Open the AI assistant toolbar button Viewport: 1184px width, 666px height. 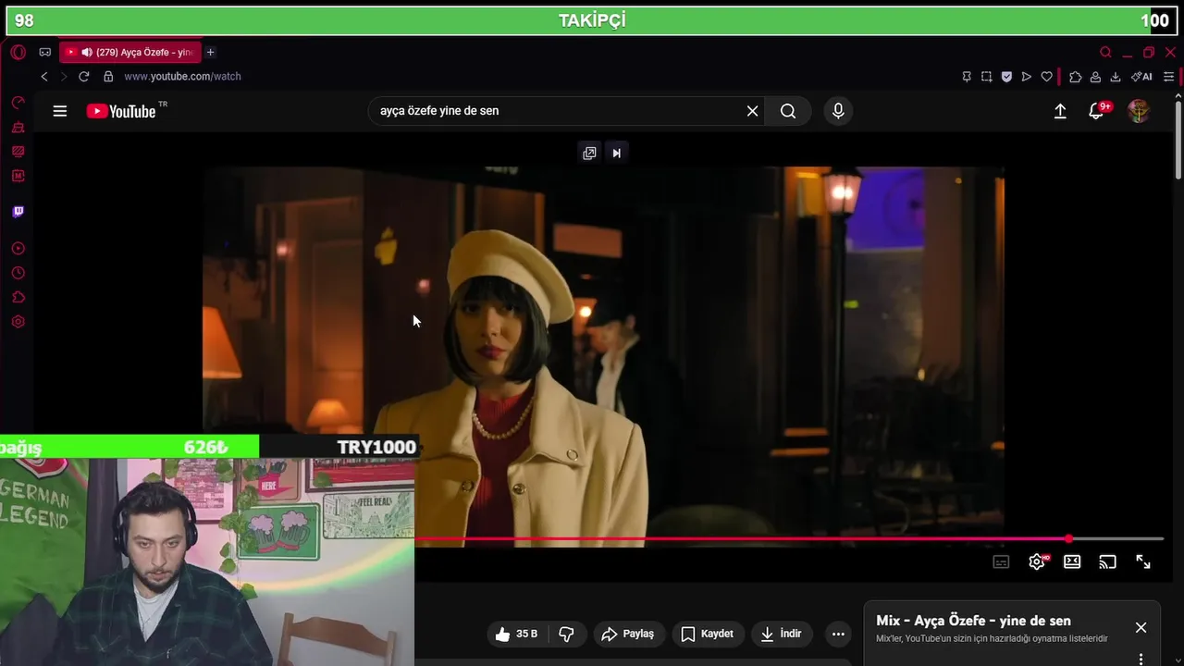[1141, 77]
